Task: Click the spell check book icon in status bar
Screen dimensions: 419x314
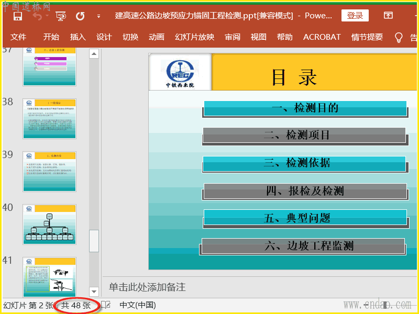Action: pos(106,305)
